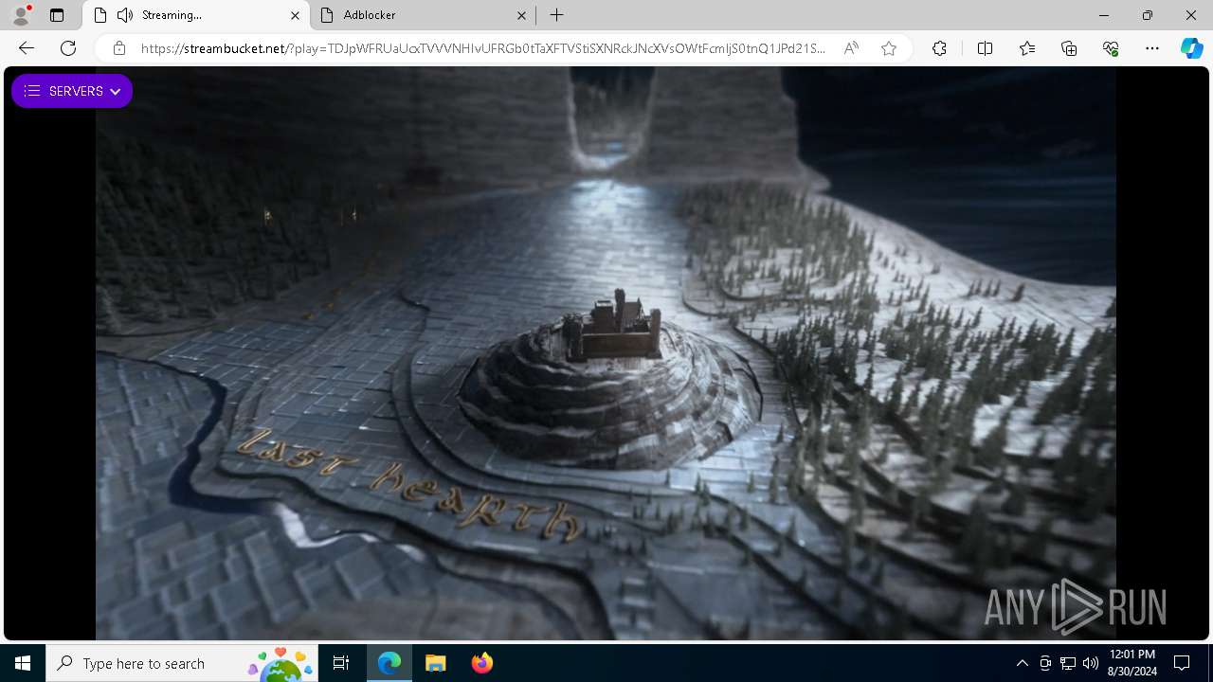Open network status tray icon

(1068, 663)
